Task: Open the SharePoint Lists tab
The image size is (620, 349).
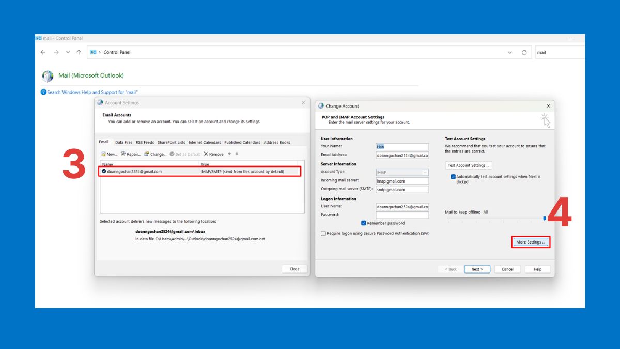Action: tap(171, 142)
